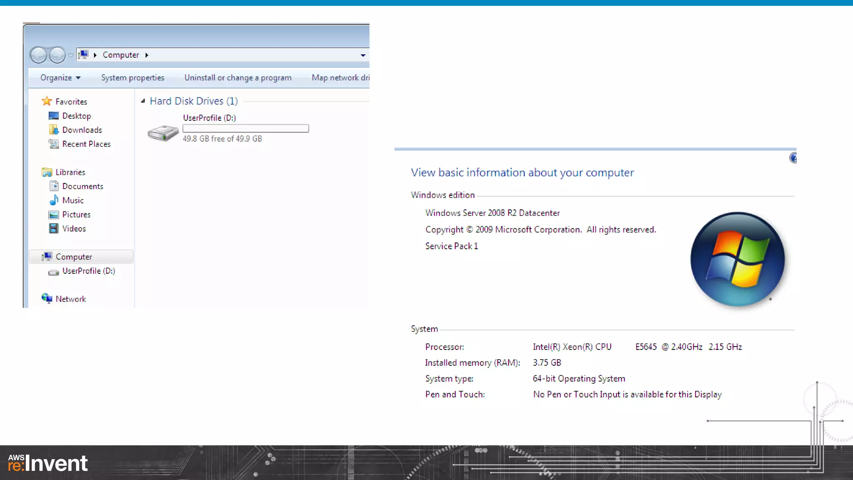This screenshot has height=480, width=853.
Task: Click the drive free-space usage bar
Action: (x=246, y=129)
